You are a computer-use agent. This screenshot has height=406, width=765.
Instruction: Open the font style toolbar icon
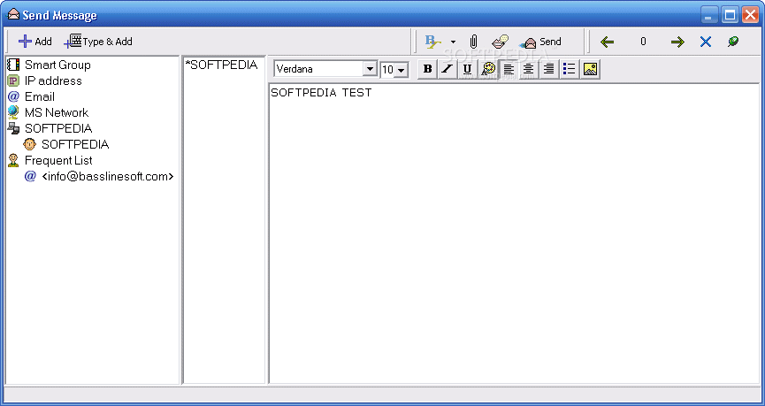click(432, 42)
